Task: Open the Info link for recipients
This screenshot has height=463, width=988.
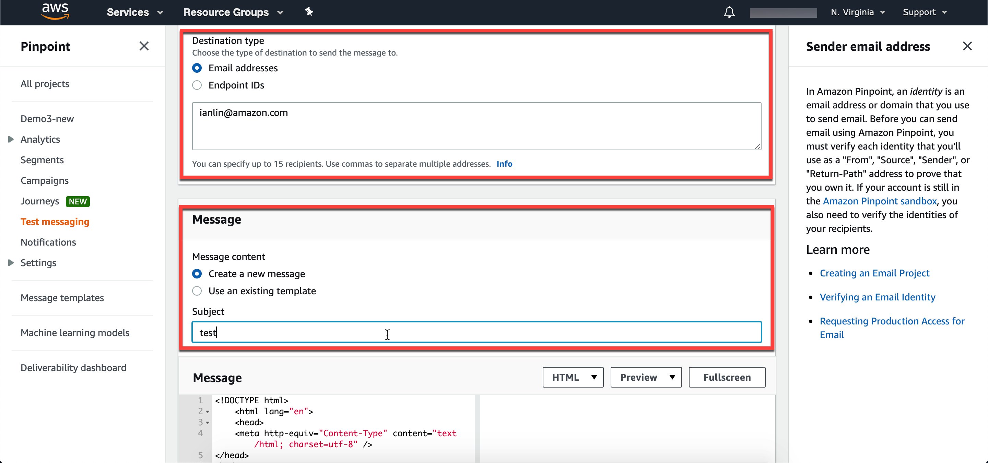Action: pyautogui.click(x=504, y=164)
